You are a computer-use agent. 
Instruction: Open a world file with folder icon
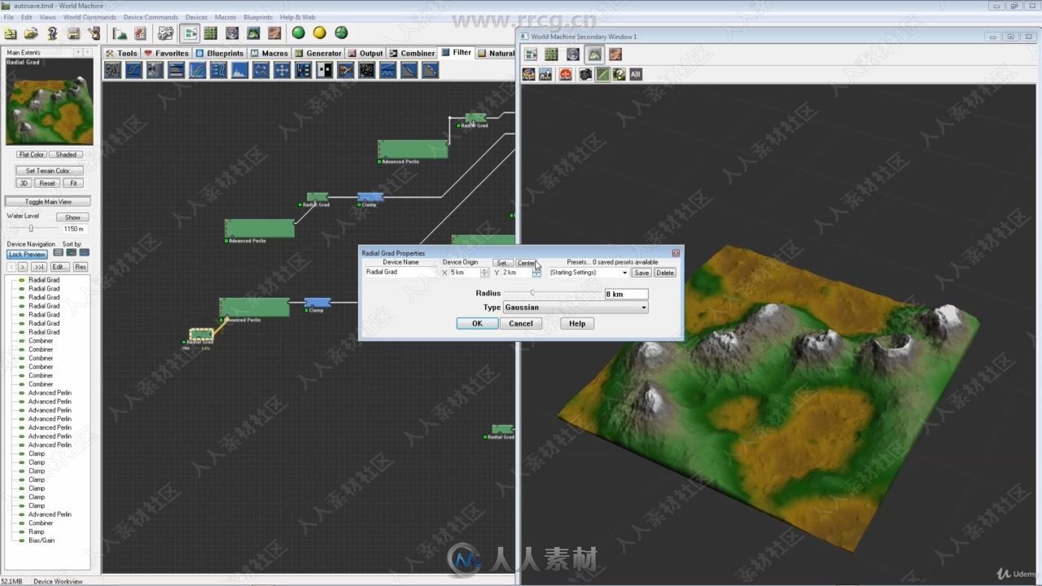(31, 33)
